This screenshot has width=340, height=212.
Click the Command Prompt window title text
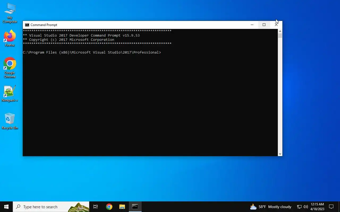pos(44,25)
